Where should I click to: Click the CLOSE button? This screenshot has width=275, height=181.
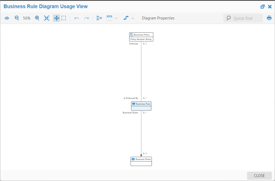pyautogui.click(x=259, y=176)
